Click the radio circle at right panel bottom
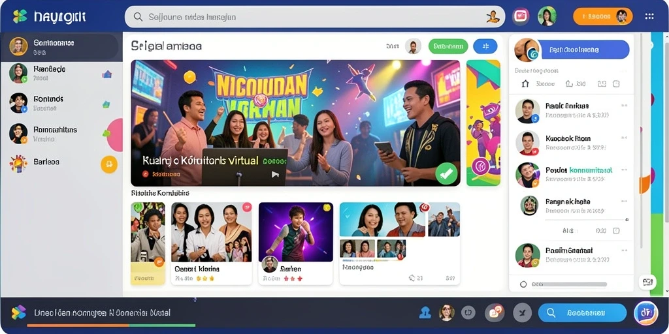Image resolution: width=669 pixels, height=334 pixels. coord(523,284)
